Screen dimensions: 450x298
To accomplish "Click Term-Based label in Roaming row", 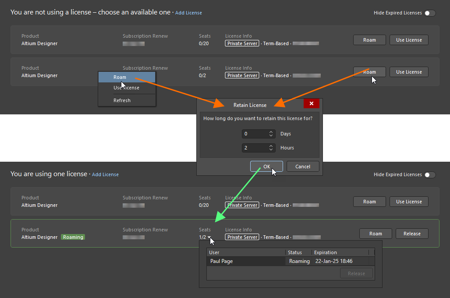I will click(276, 237).
